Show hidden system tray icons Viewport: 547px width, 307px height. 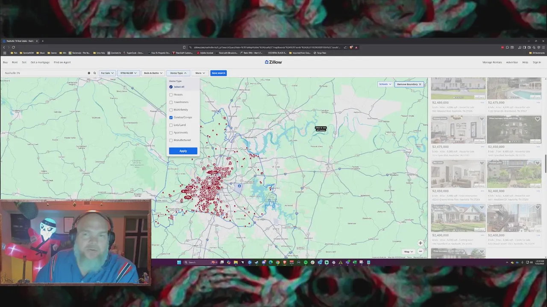coord(508,262)
